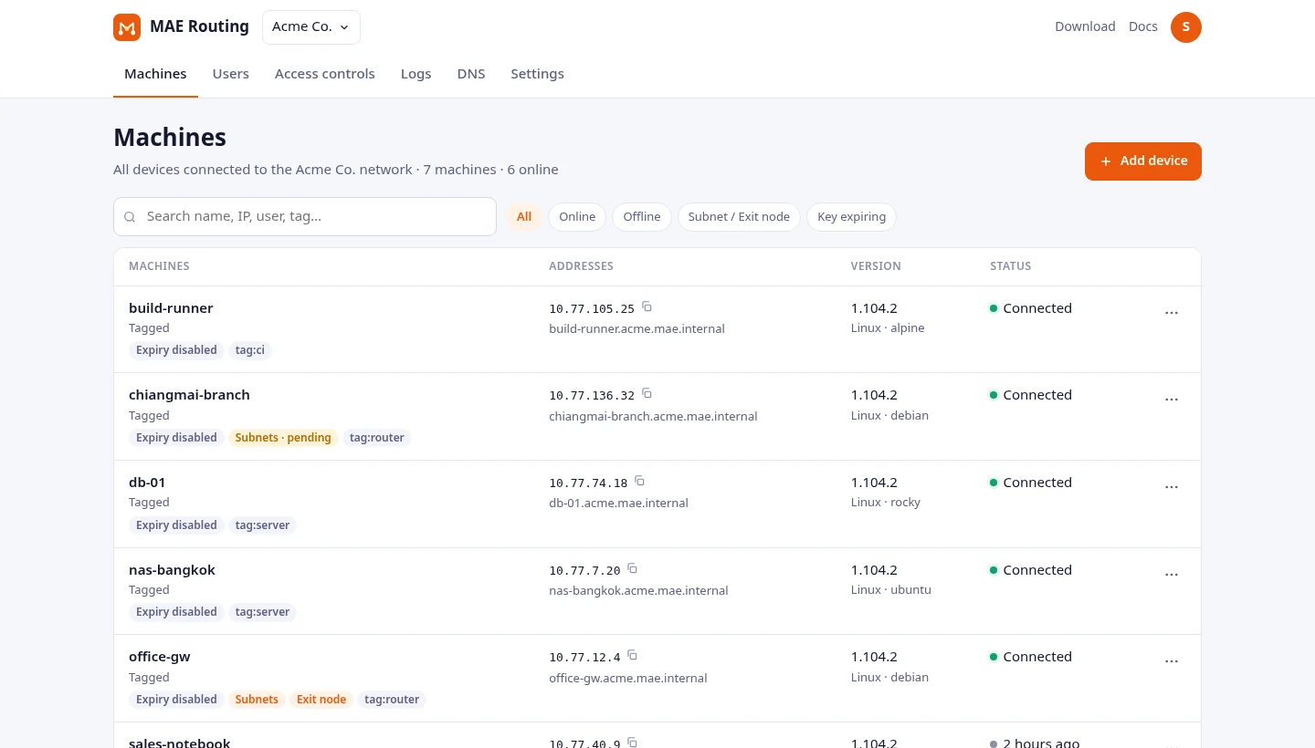This screenshot has width=1315, height=748.
Task: Filter machines by Online
Action: (577, 217)
